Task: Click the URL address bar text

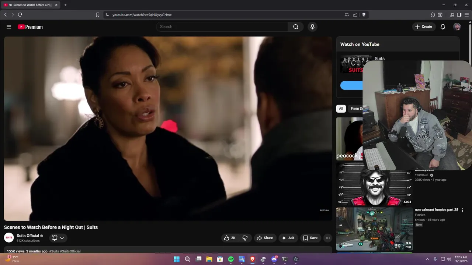Action: point(142,15)
